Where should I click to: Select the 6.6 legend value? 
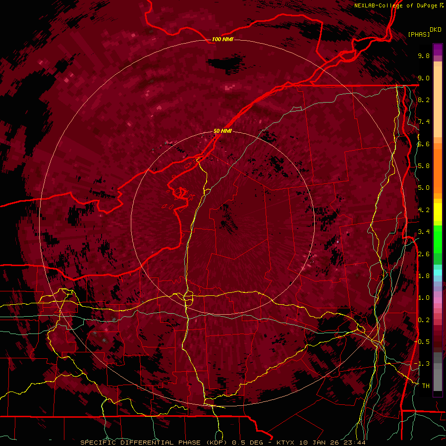[424, 144]
